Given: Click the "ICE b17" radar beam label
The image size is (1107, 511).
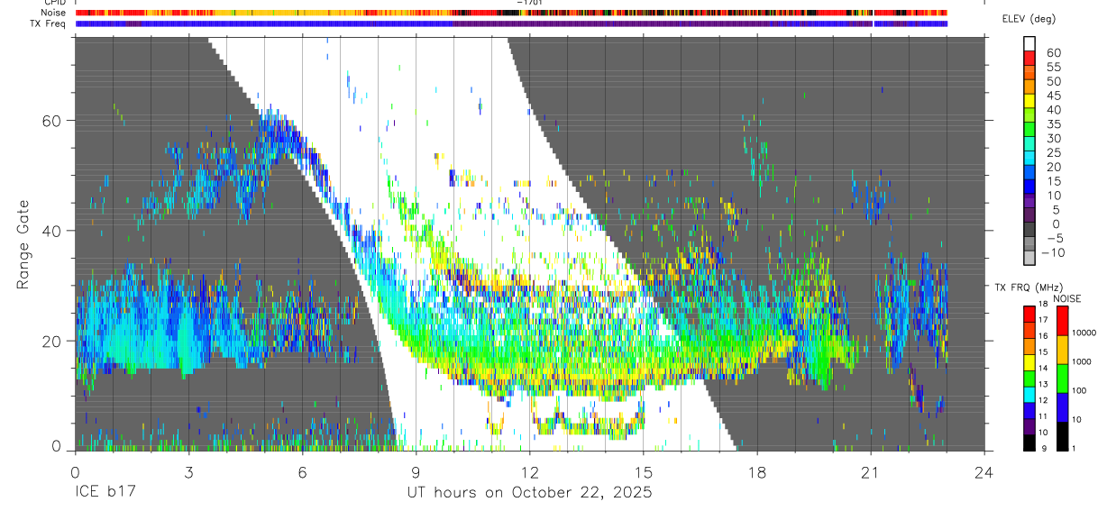Looking at the screenshot, I should point(104,493).
